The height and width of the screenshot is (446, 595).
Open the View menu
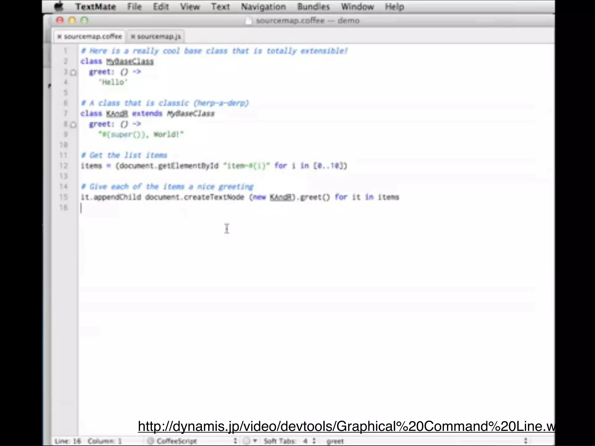pyautogui.click(x=190, y=7)
